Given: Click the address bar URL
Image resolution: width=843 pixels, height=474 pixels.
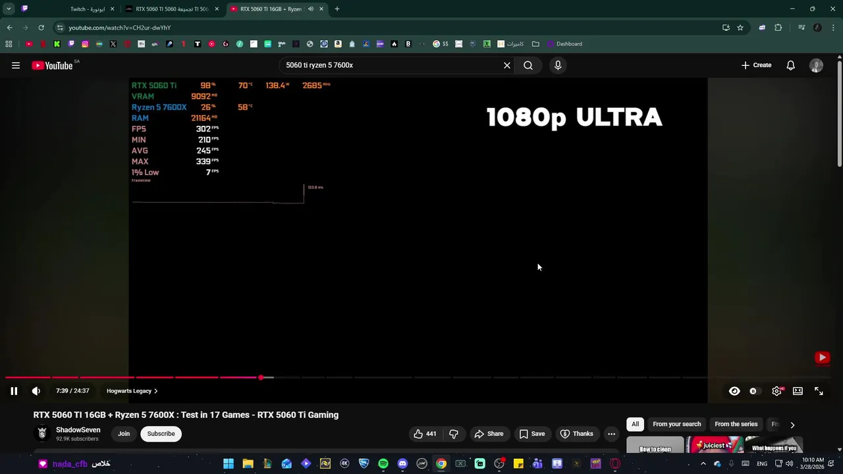Looking at the screenshot, I should [x=119, y=28].
